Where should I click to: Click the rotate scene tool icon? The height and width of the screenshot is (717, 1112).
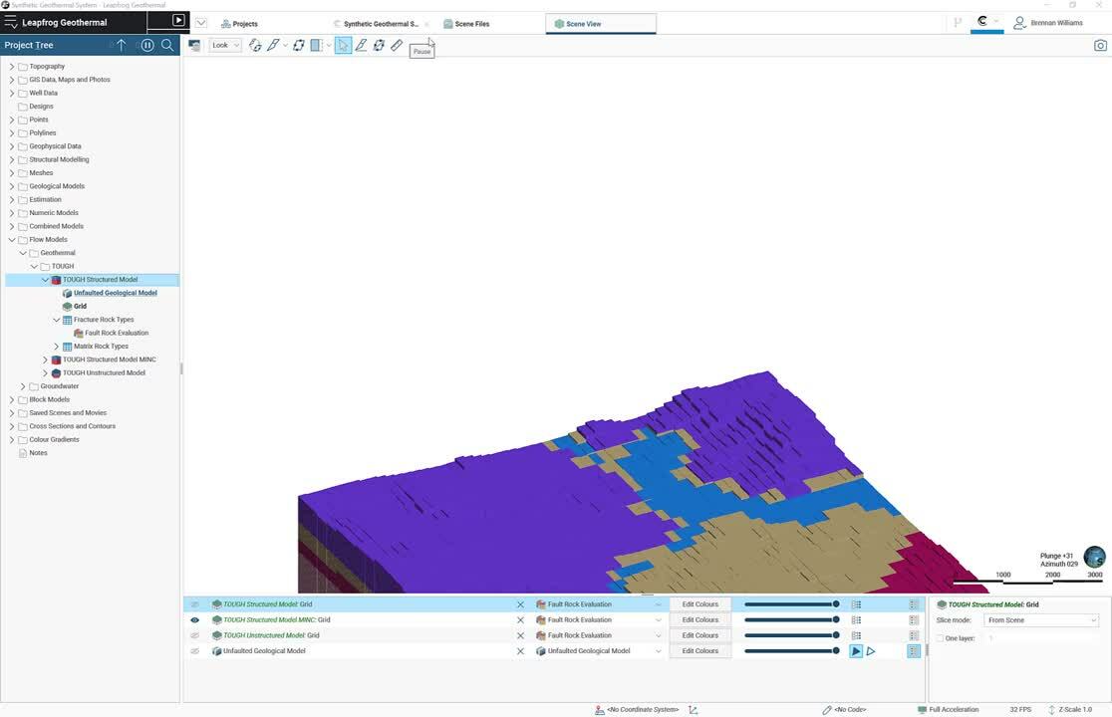tap(255, 46)
